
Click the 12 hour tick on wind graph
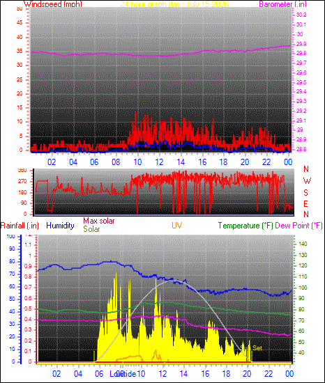(159, 162)
